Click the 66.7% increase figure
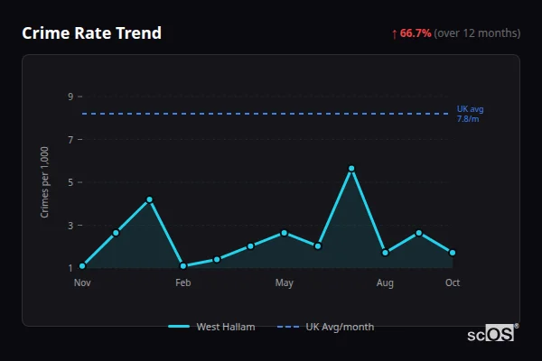542x361 pixels. click(416, 33)
